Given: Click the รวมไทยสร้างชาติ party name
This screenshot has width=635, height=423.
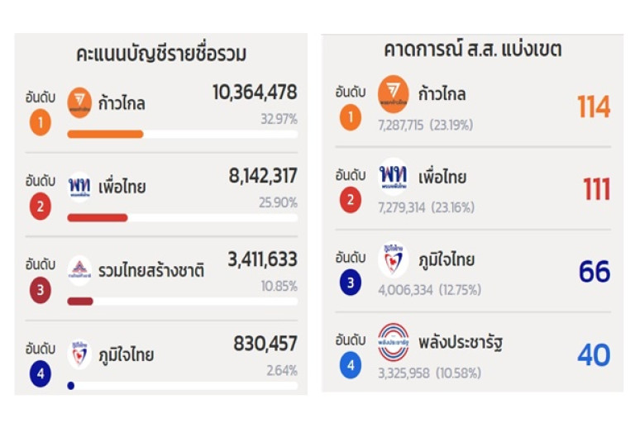Looking at the screenshot, I should click(150, 270).
